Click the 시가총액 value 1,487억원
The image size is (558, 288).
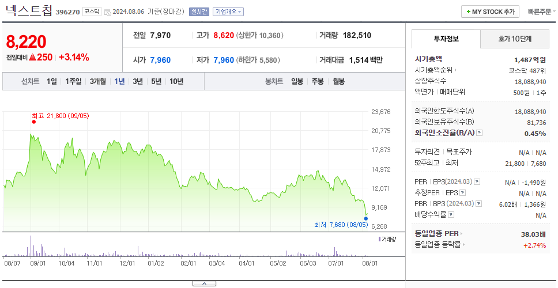point(530,60)
